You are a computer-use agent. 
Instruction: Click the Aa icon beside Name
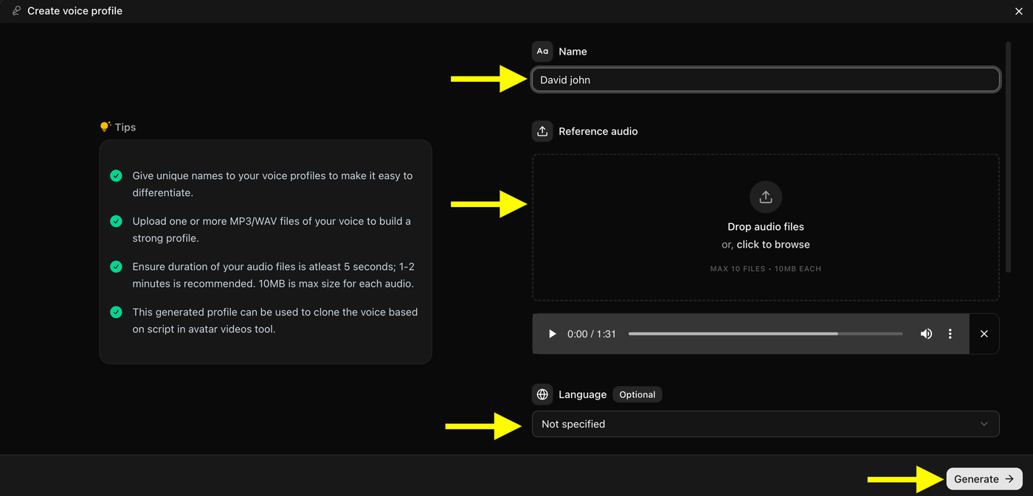point(542,52)
